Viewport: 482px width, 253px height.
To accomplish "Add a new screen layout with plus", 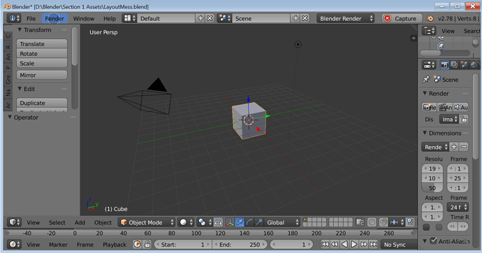I will point(200,18).
